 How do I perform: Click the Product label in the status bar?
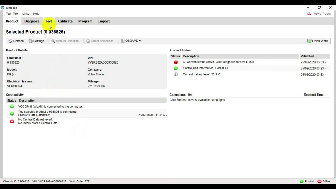309,181
